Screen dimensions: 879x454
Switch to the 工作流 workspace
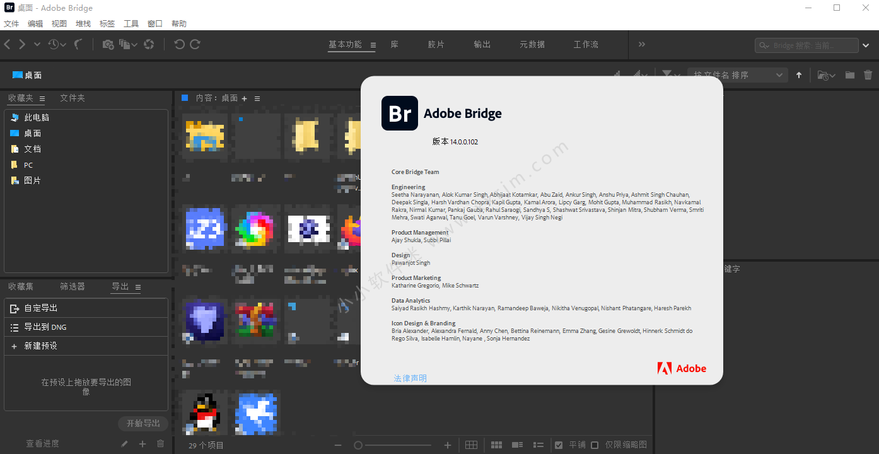click(x=586, y=45)
